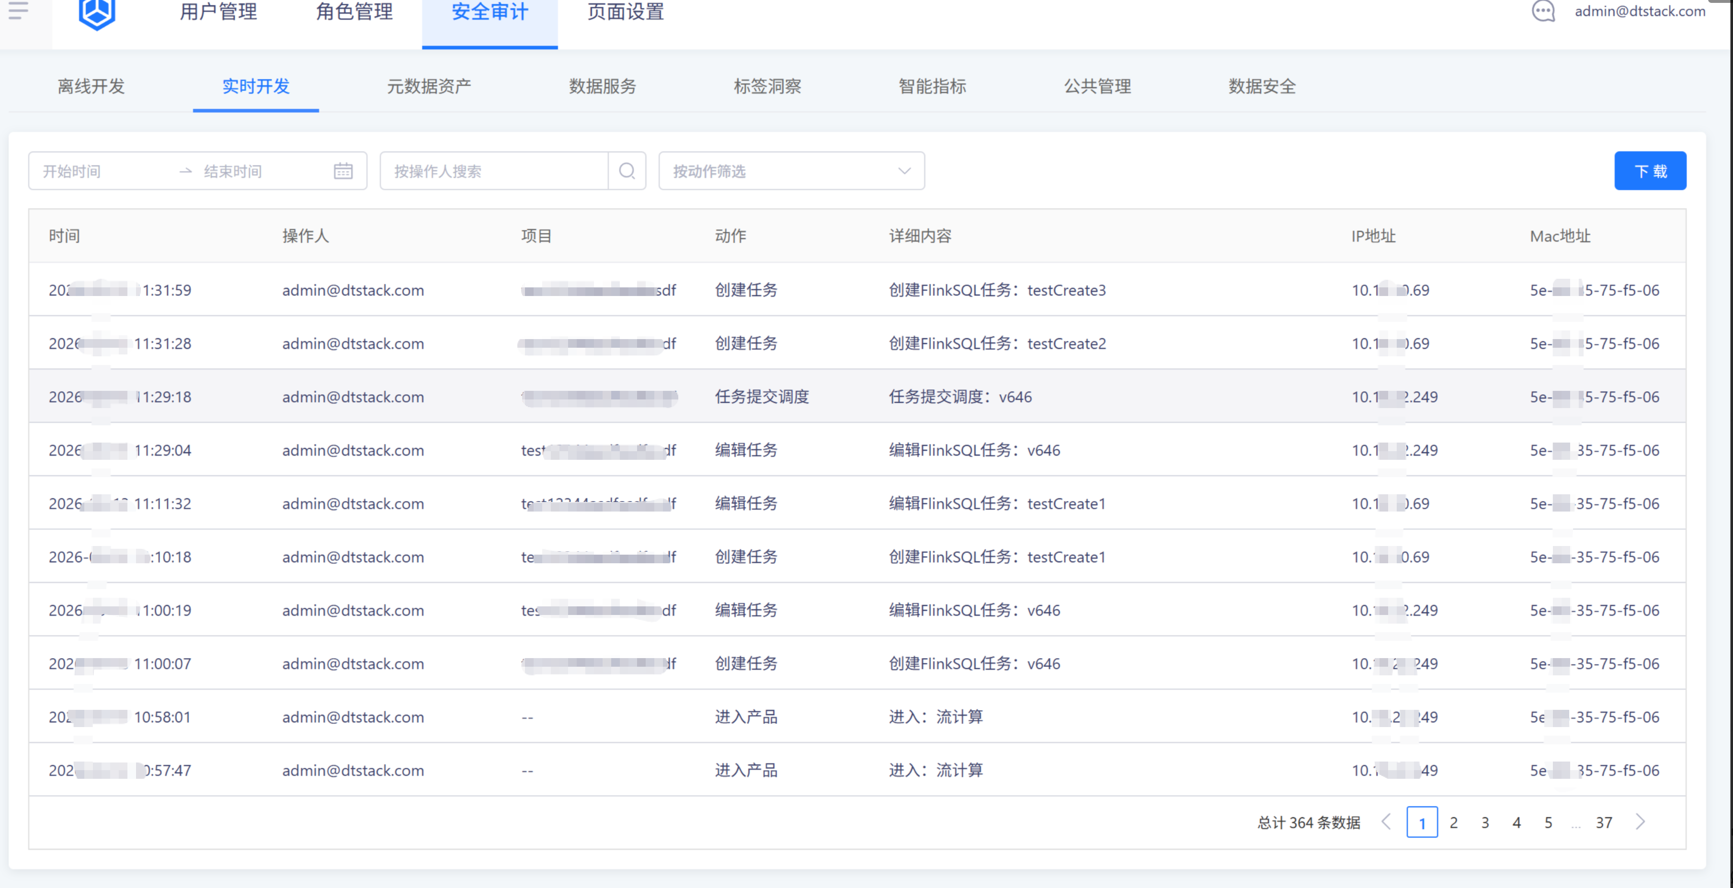Viewport: 1733px width, 888px height.
Task: Click the pagination ellipsis jump control
Action: [1575, 825]
